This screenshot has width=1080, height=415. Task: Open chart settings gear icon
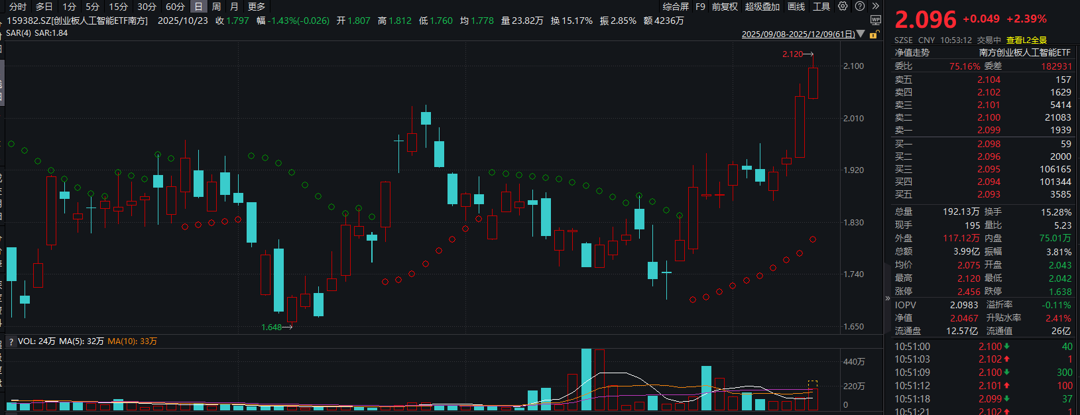point(843,6)
